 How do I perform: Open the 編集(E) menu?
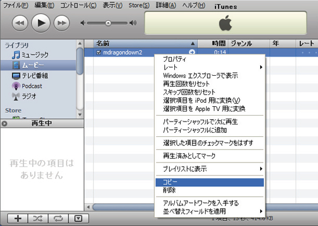coord(44,5)
